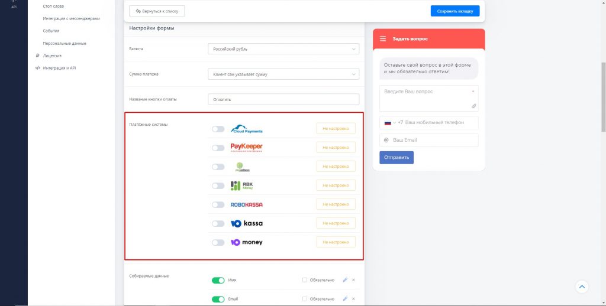
Task: Check the Обязательно checkbox for Имя
Action: click(305, 280)
